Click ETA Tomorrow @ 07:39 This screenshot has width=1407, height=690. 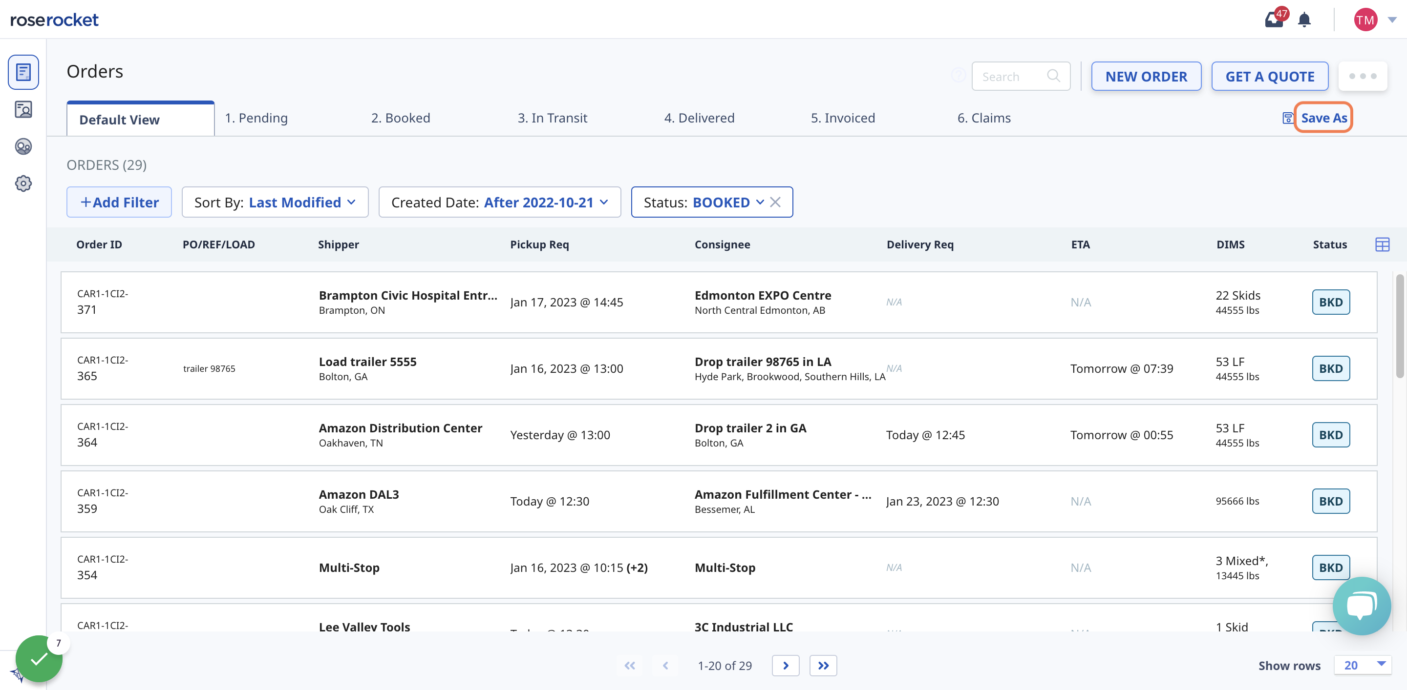pos(1121,369)
